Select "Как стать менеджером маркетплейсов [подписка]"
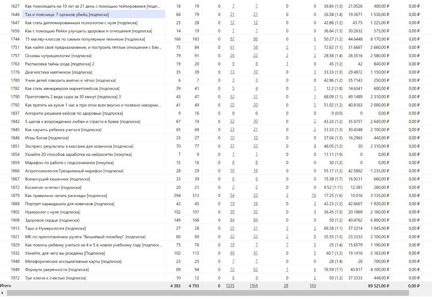Screen dimensions: 432x299 pos(72,89)
